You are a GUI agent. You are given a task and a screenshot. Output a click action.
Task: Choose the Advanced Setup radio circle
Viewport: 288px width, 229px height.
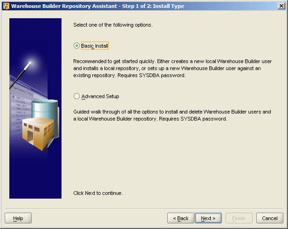(x=76, y=96)
